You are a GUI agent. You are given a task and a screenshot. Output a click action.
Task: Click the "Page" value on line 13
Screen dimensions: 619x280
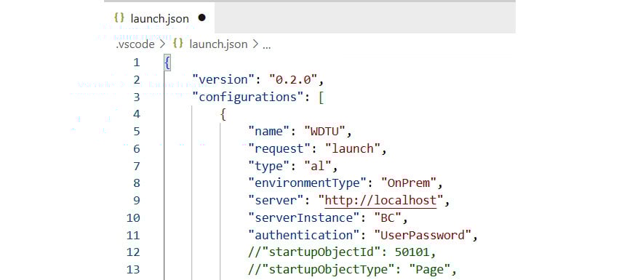430,270
